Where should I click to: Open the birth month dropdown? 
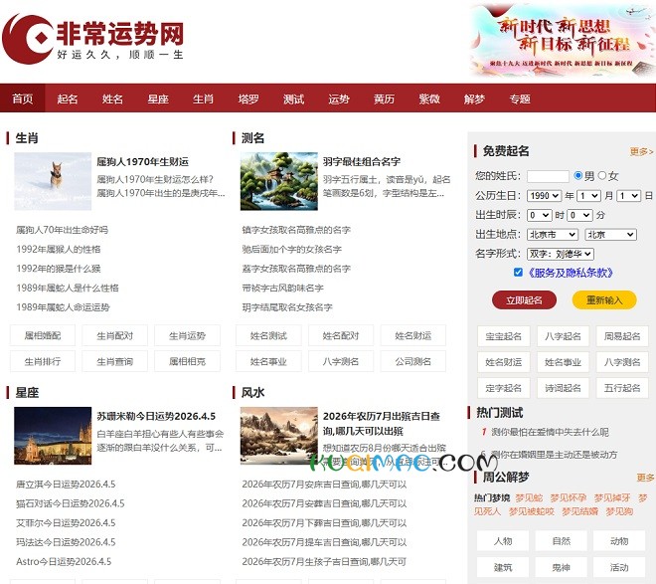[588, 196]
